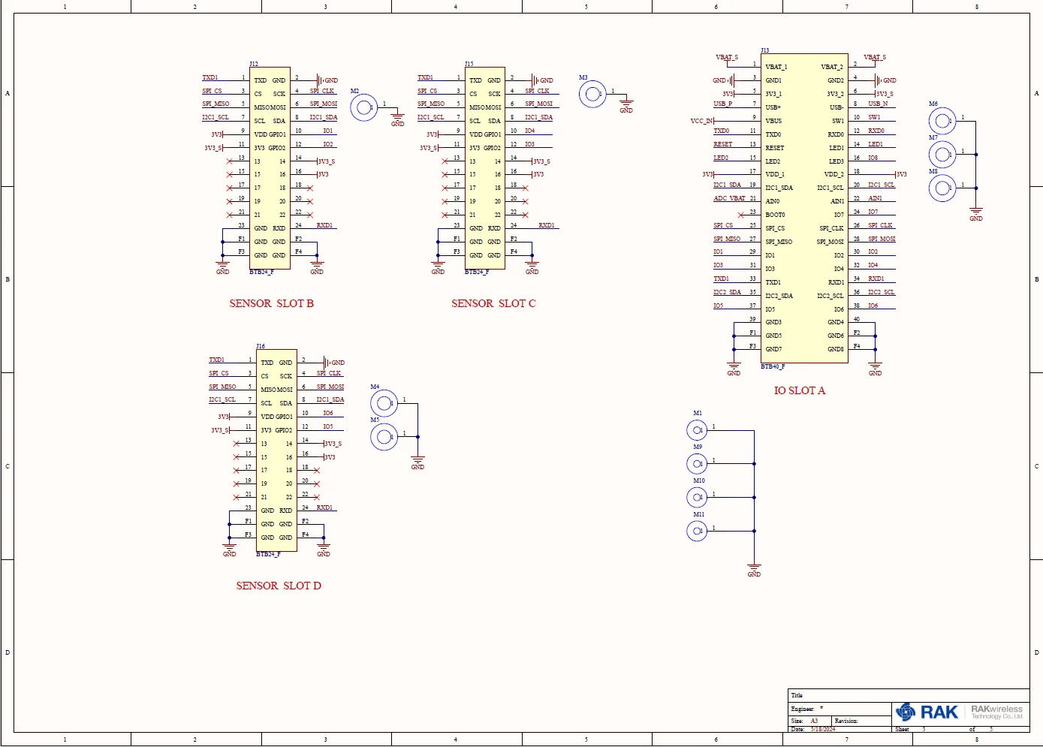1043x747 pixels.
Task: Select mounting hole M11 symbol
Action: (697, 531)
